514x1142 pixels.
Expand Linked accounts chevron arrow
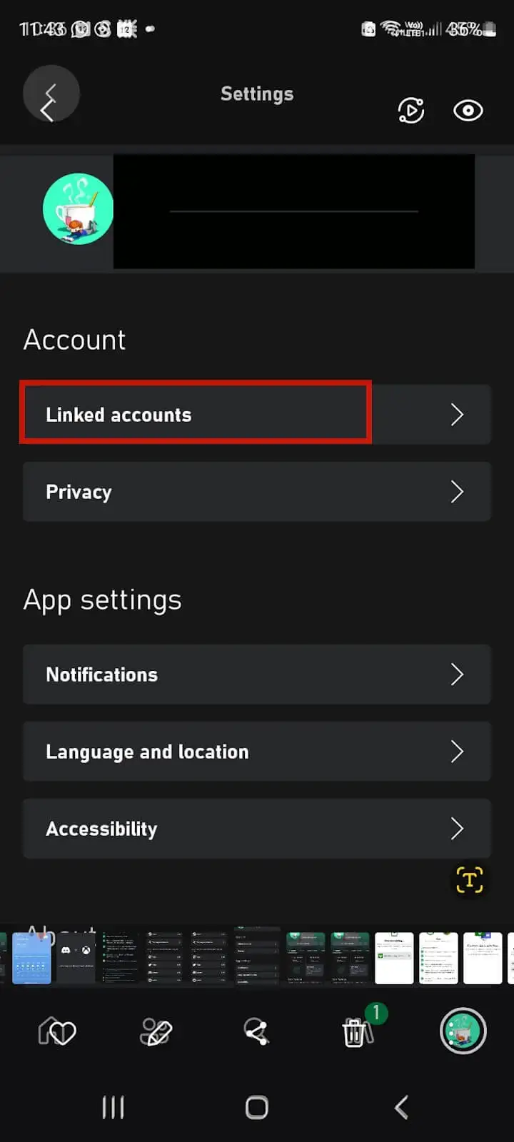click(458, 415)
